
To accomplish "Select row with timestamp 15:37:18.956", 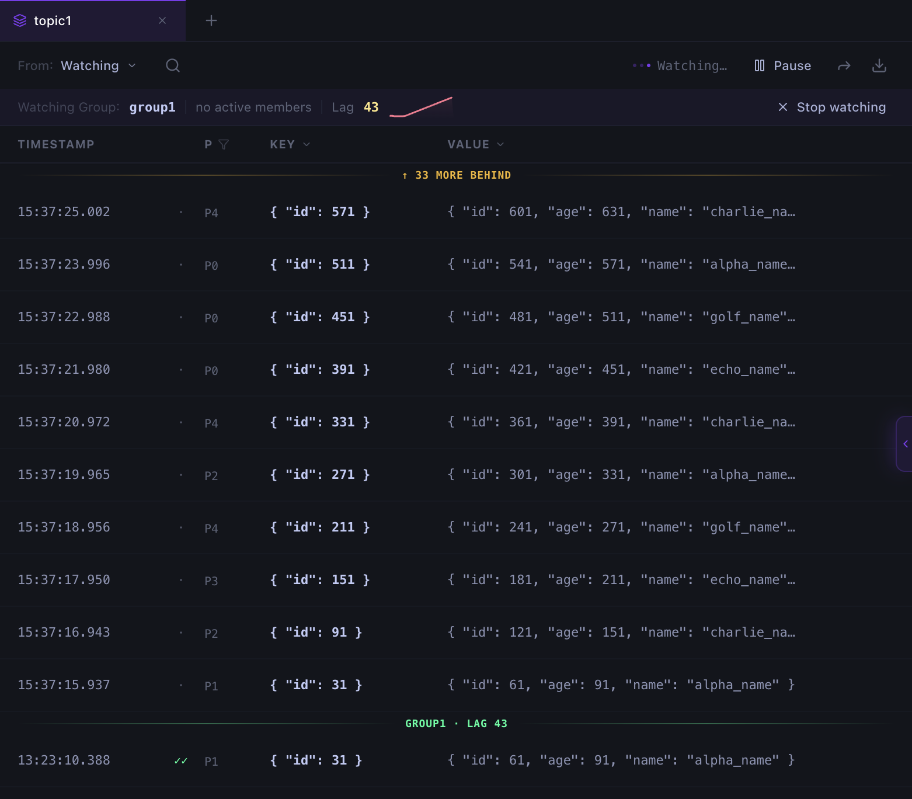I will (456, 527).
